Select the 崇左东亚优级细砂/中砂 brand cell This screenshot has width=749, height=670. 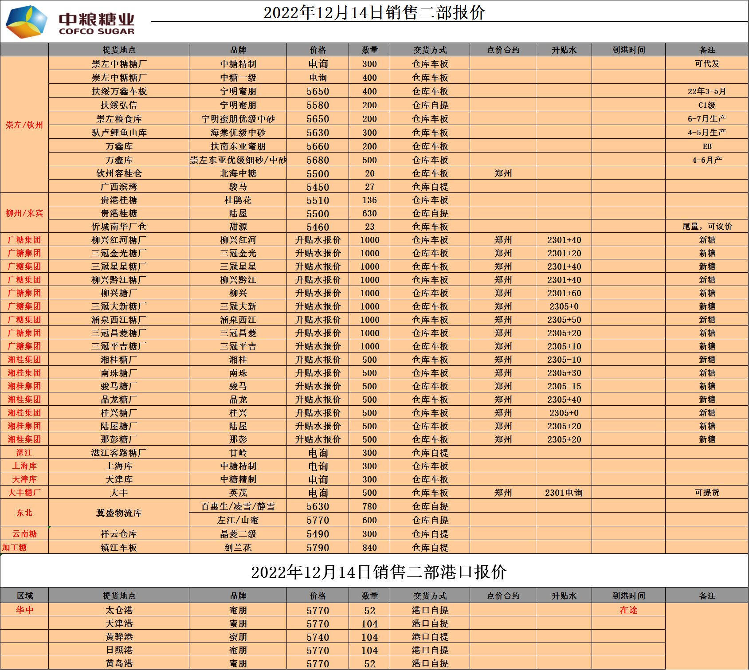click(x=238, y=160)
